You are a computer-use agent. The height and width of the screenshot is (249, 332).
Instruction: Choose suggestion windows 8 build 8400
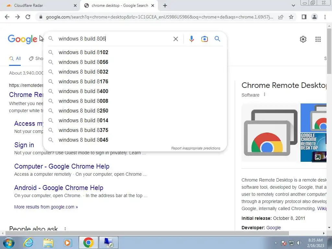click(135, 91)
